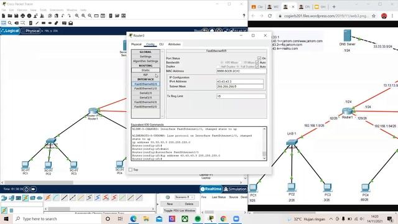Select the 10 Mbps bandwidth radio button
Screen dimensions: 398x224
tap(241, 62)
